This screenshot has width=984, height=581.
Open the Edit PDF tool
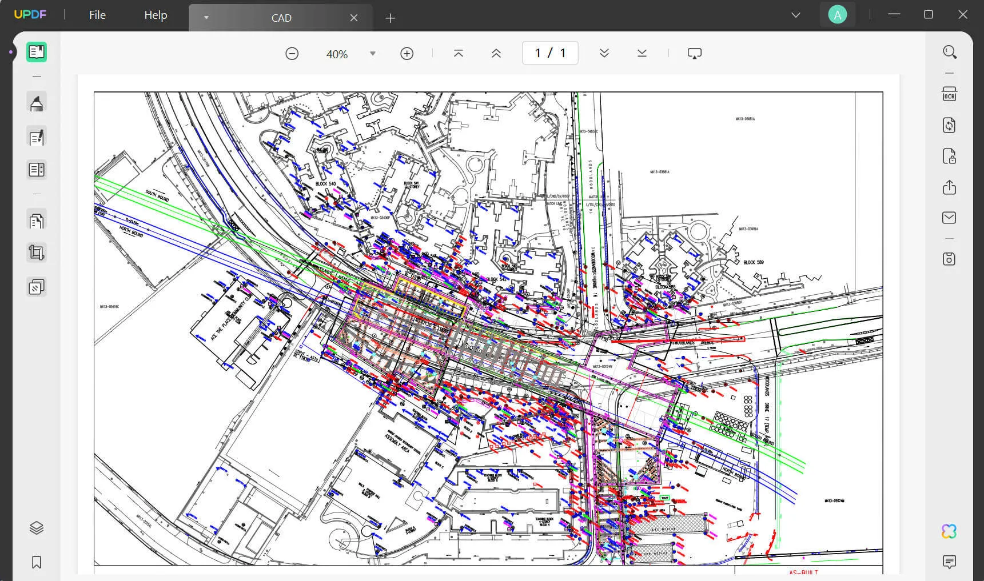pyautogui.click(x=37, y=138)
